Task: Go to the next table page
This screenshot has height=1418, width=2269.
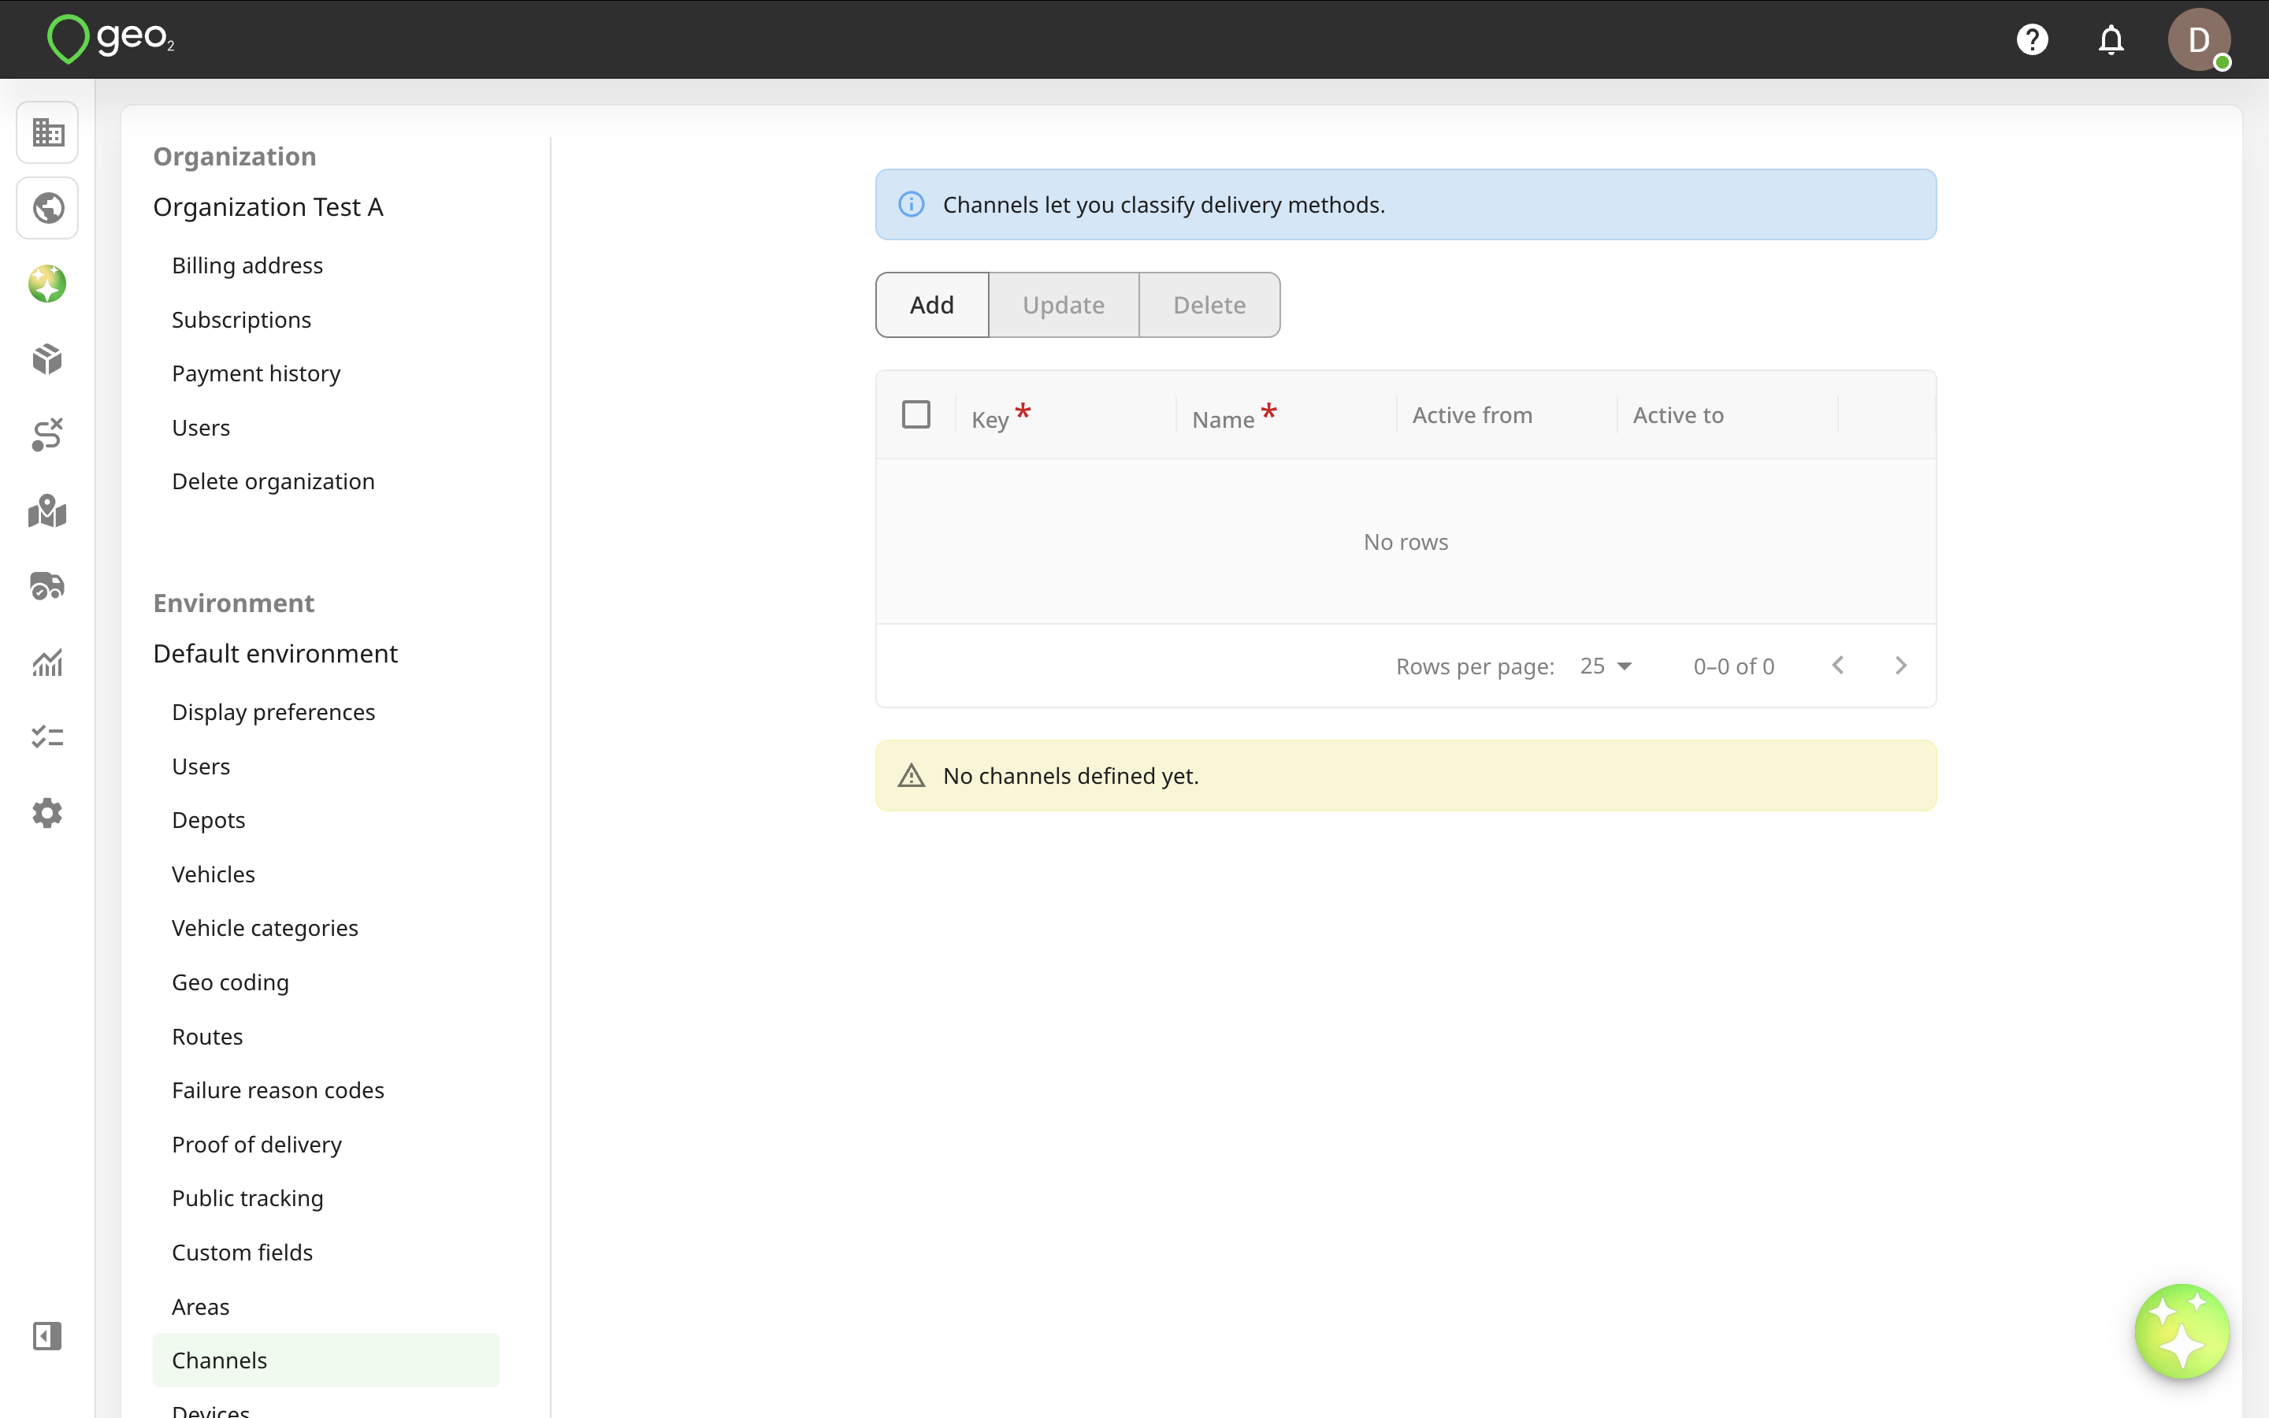Action: coord(1900,666)
